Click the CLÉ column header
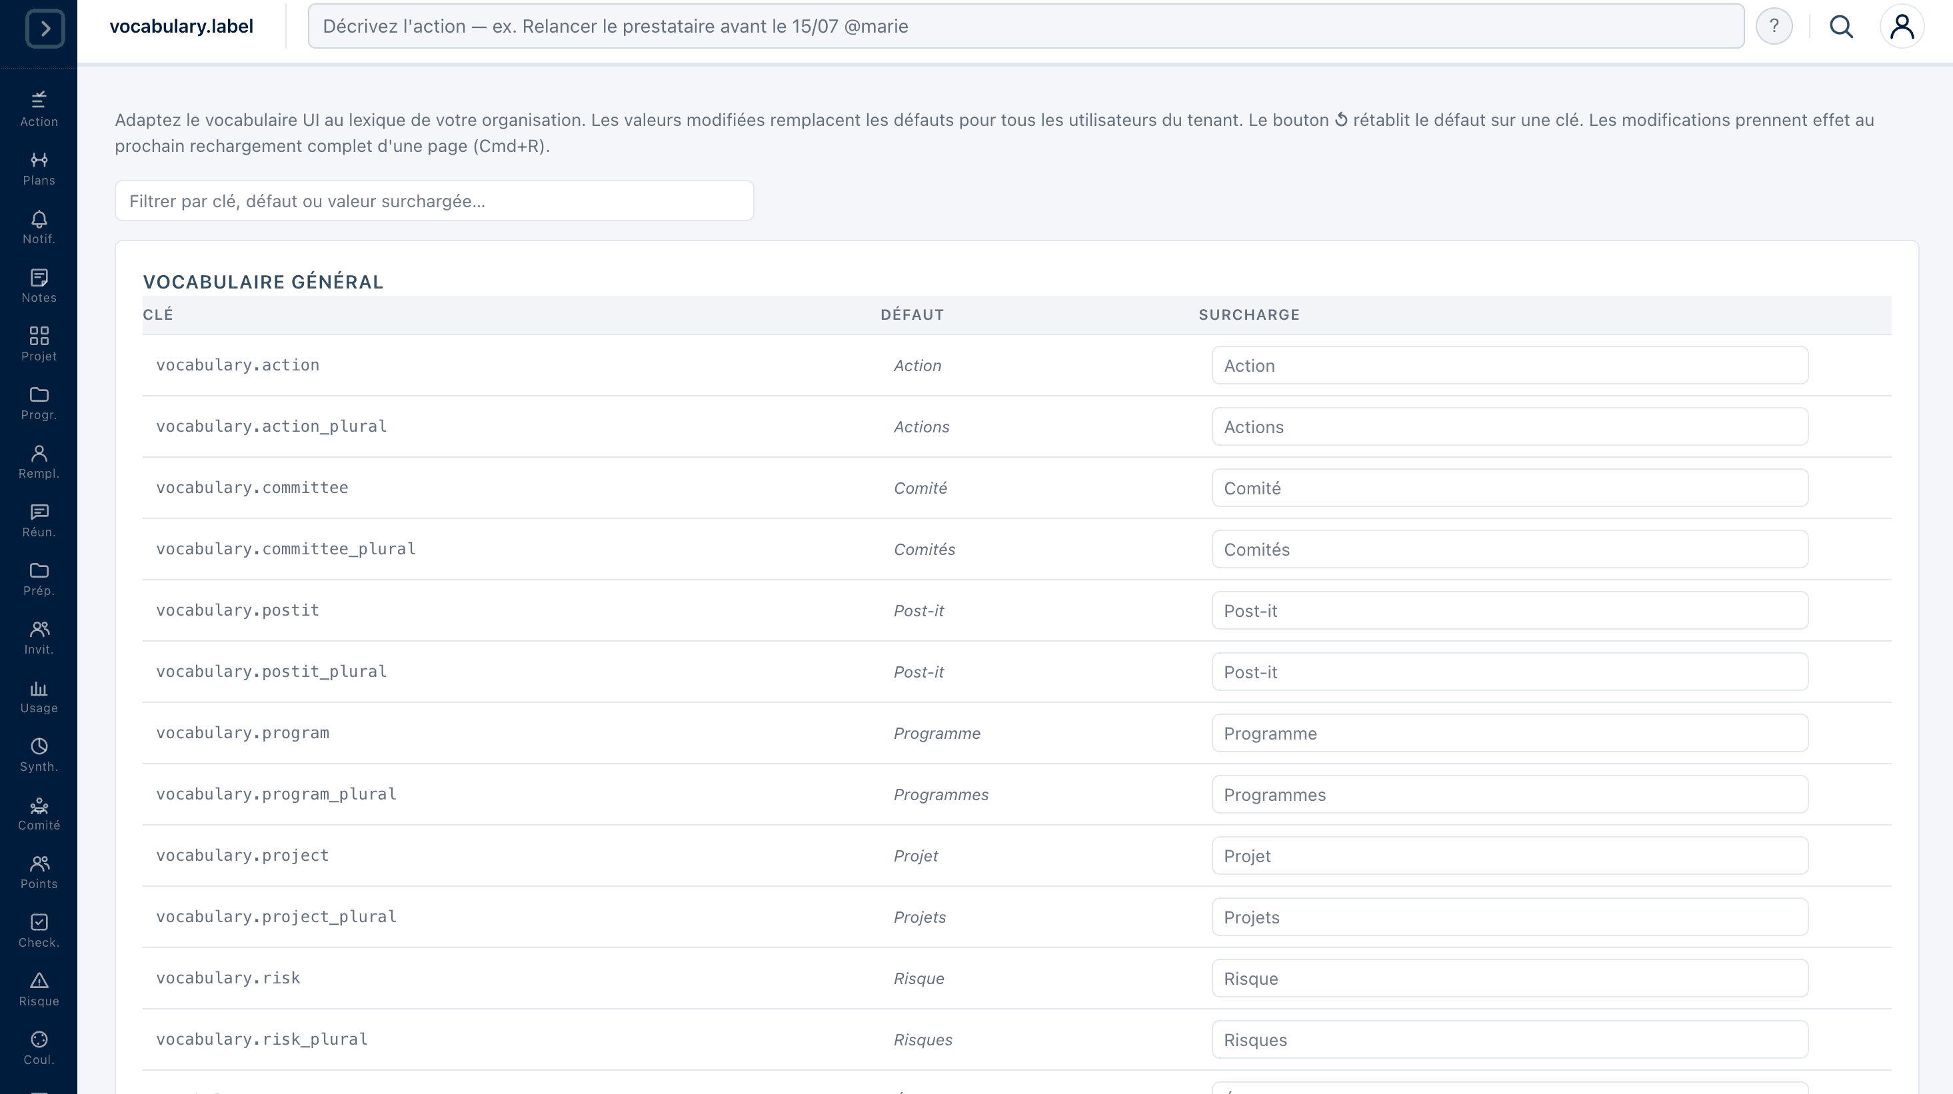This screenshot has height=1094, width=1953. click(158, 314)
